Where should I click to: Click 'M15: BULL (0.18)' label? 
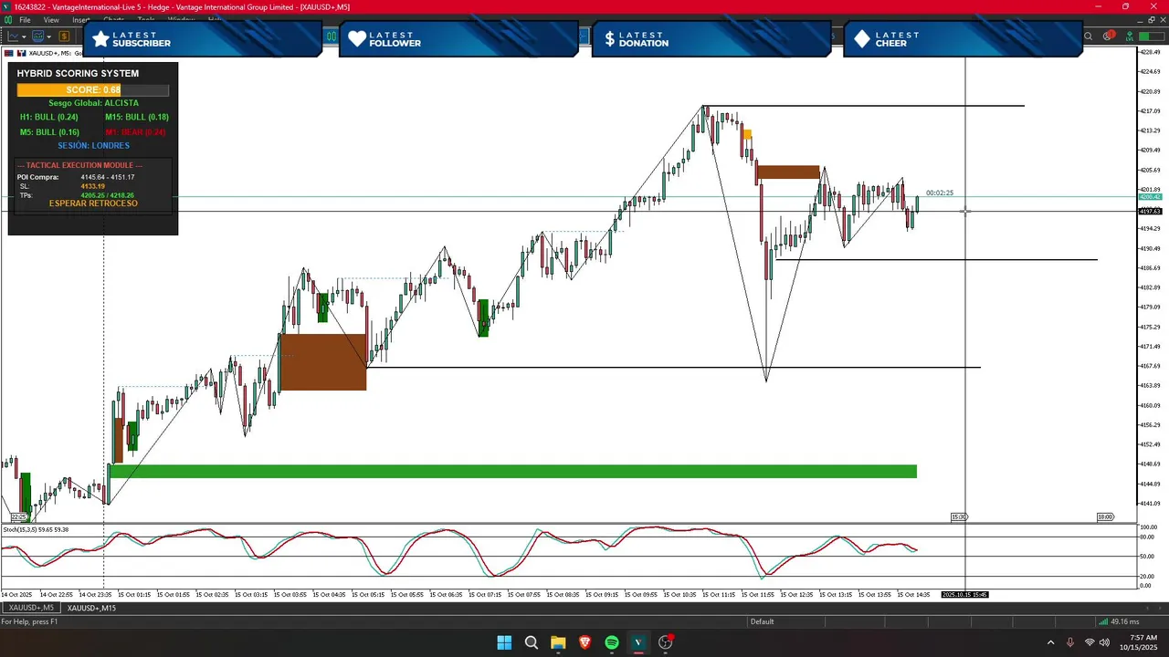137,117
